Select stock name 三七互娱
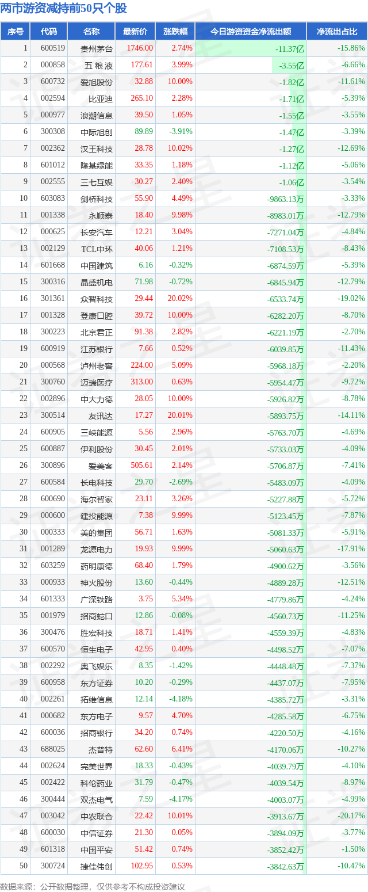368x892 pixels. pyautogui.click(x=97, y=182)
